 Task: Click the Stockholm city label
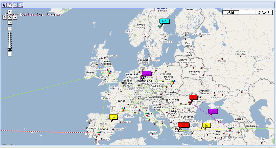[x=166, y=42]
